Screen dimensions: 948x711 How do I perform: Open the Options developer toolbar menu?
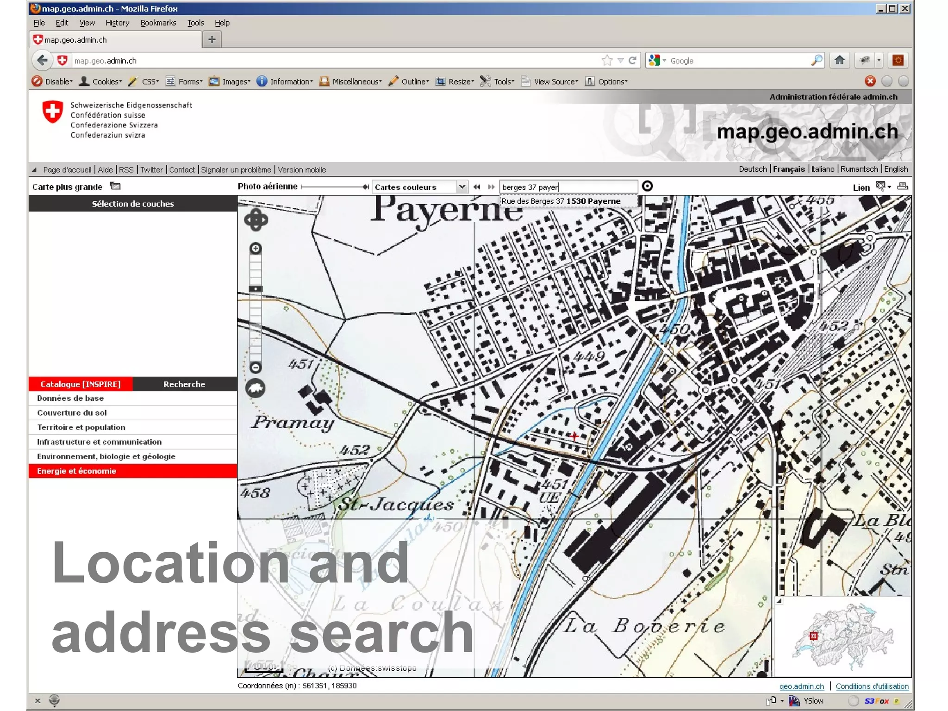click(x=607, y=81)
